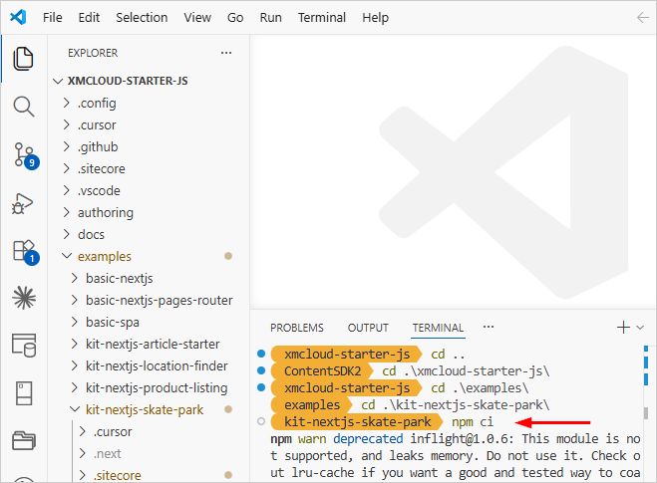Click the 'npm ci' command text
657x483 pixels.
tap(473, 422)
